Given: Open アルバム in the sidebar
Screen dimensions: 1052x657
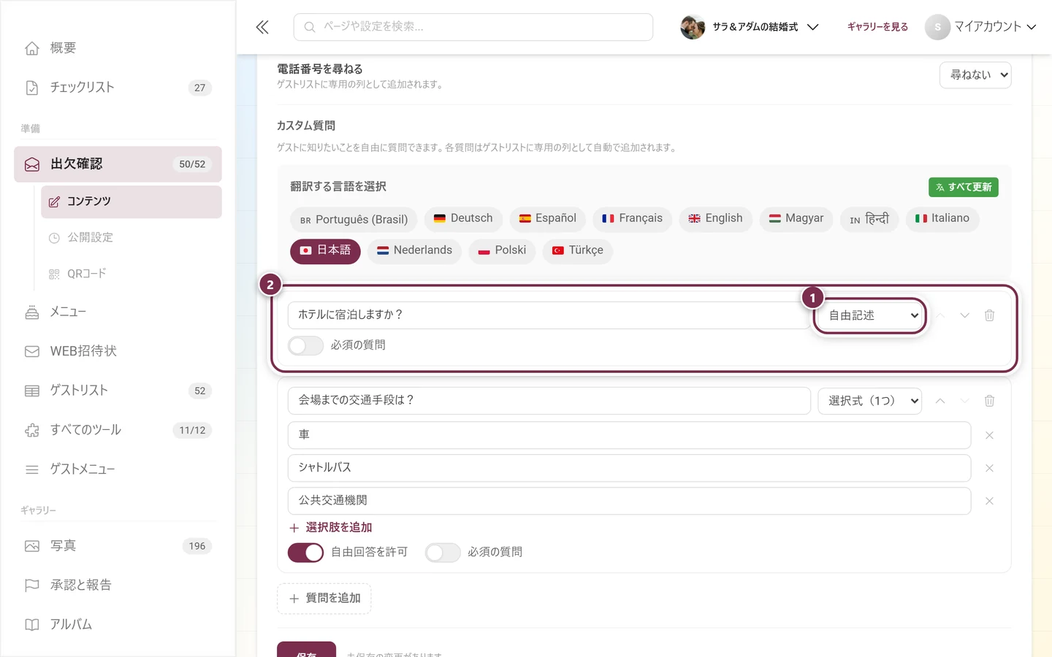Looking at the screenshot, I should tap(118, 625).
